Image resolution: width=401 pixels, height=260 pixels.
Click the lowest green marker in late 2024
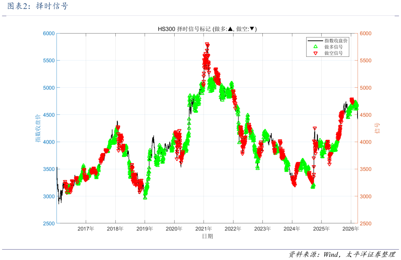(313, 186)
